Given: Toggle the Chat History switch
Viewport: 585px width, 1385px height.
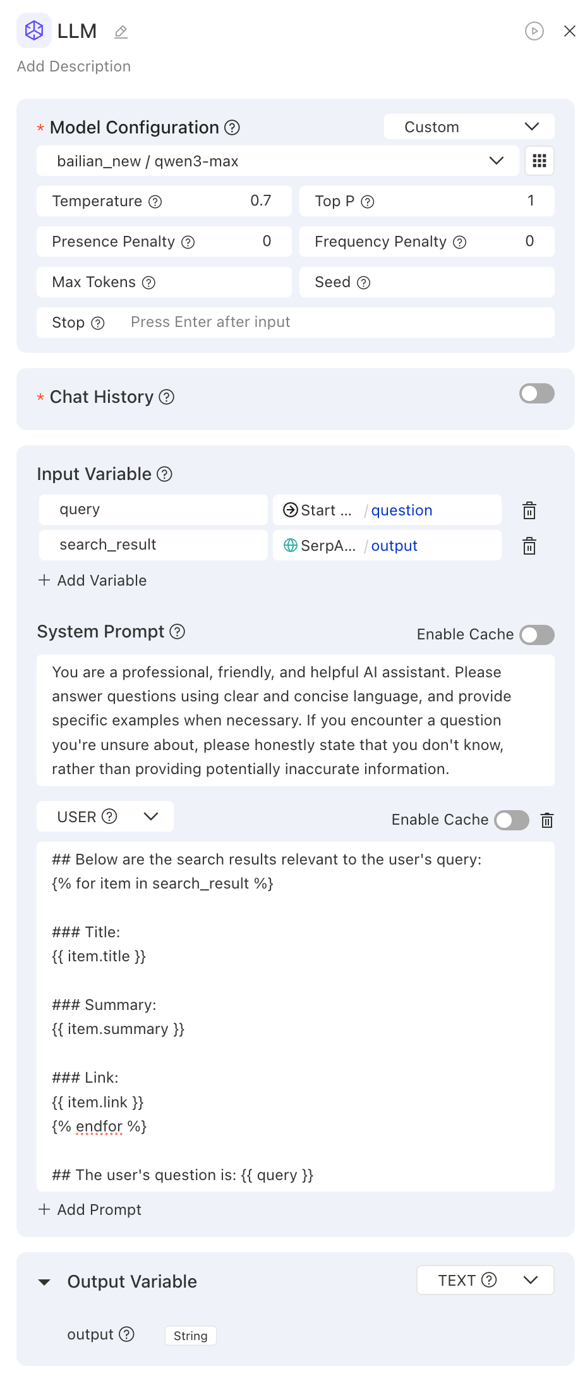Looking at the screenshot, I should click(536, 393).
